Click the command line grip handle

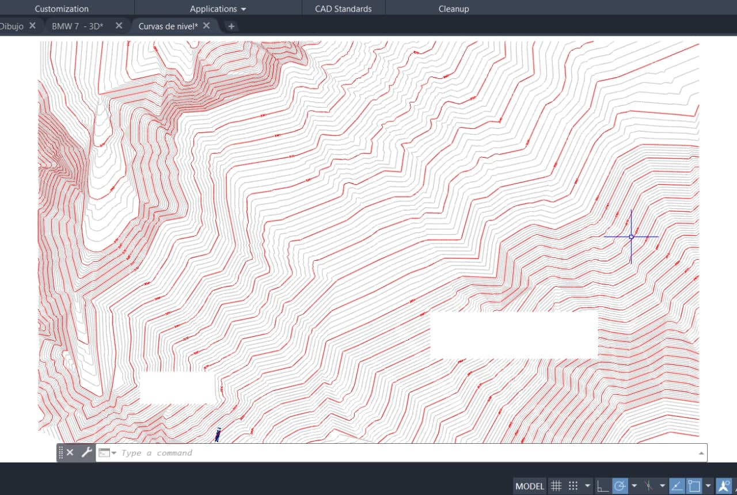tap(61, 452)
